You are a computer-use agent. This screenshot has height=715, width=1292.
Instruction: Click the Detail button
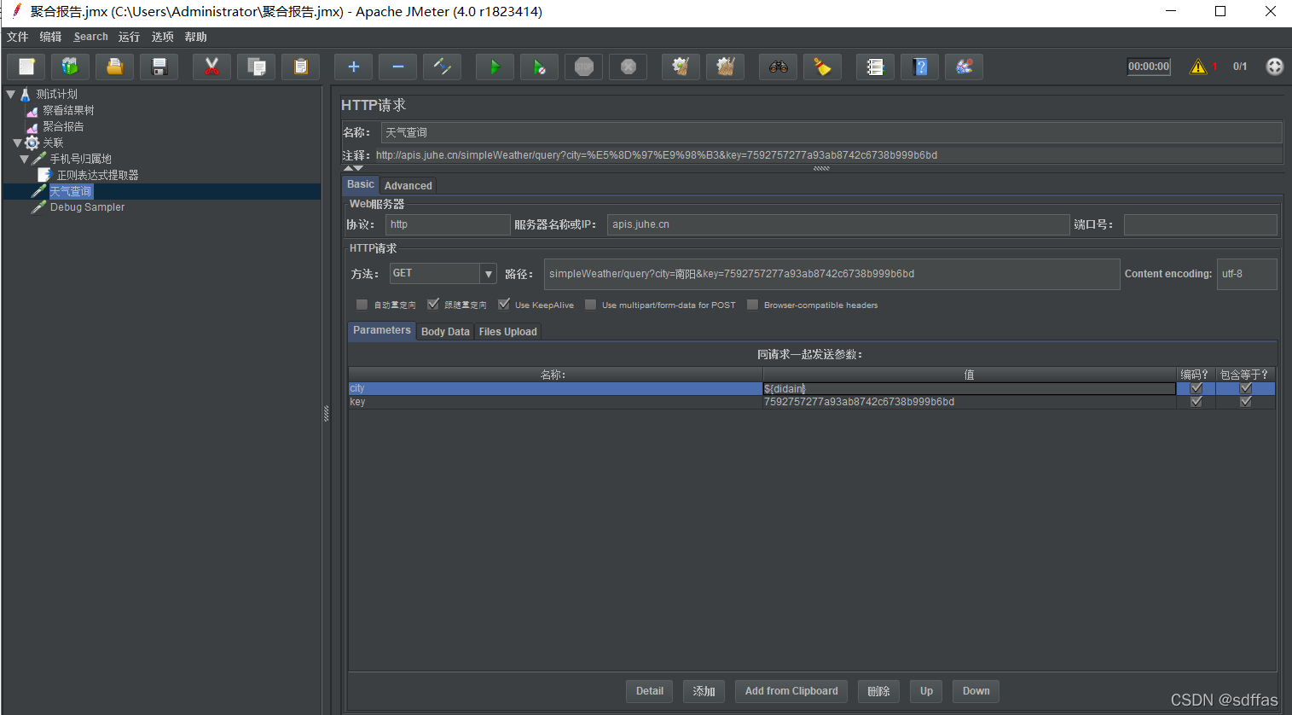tap(650, 691)
